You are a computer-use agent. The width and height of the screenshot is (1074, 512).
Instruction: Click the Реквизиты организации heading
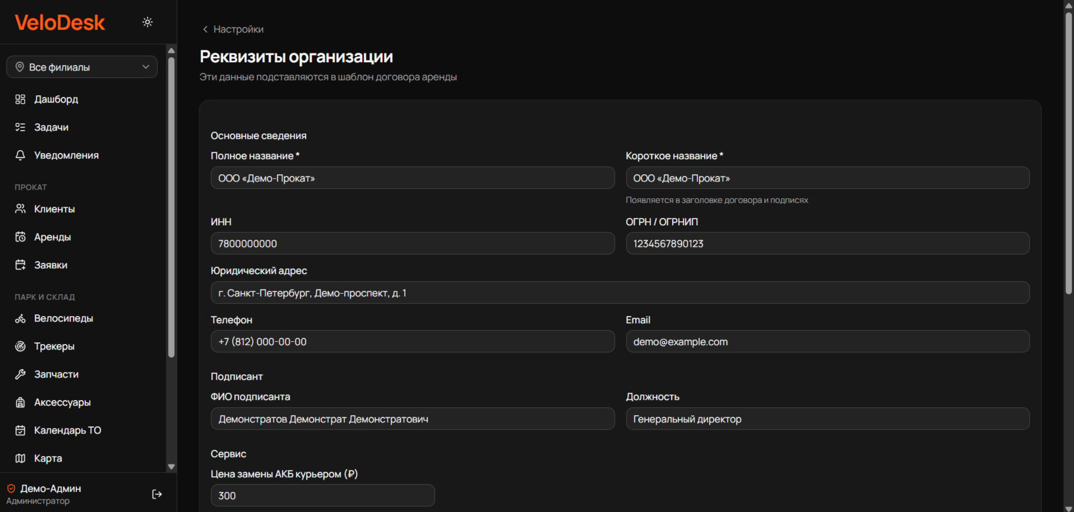pos(297,57)
